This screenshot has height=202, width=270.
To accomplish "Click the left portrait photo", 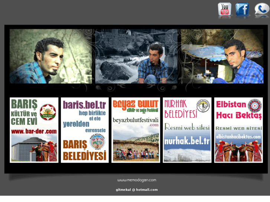I will (50, 56).
